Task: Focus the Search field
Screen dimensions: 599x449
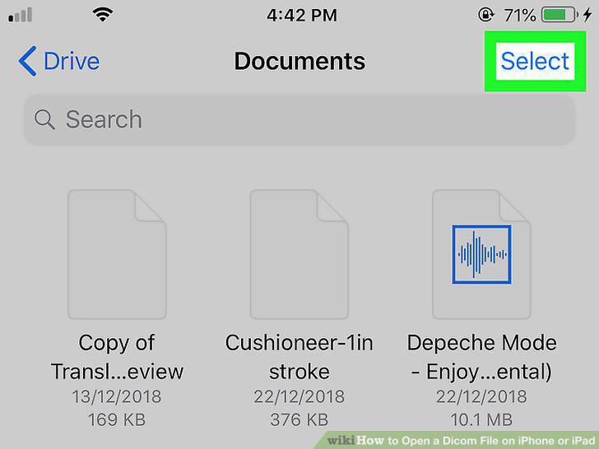Action: pyautogui.click(x=299, y=119)
